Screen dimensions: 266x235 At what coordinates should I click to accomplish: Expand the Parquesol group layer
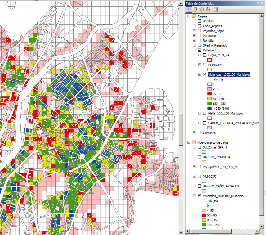[x=194, y=36]
